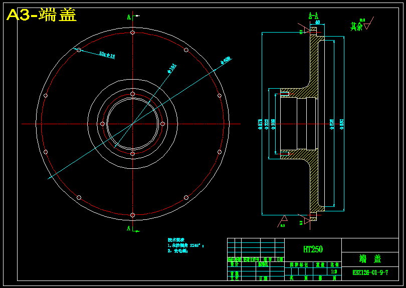Click the "40" width dimension above section view
This screenshot has height=288, width=406.
tap(317, 22)
